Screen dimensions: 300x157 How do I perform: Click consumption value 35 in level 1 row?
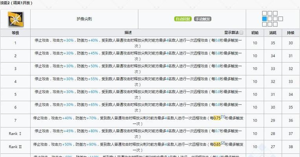273,43
